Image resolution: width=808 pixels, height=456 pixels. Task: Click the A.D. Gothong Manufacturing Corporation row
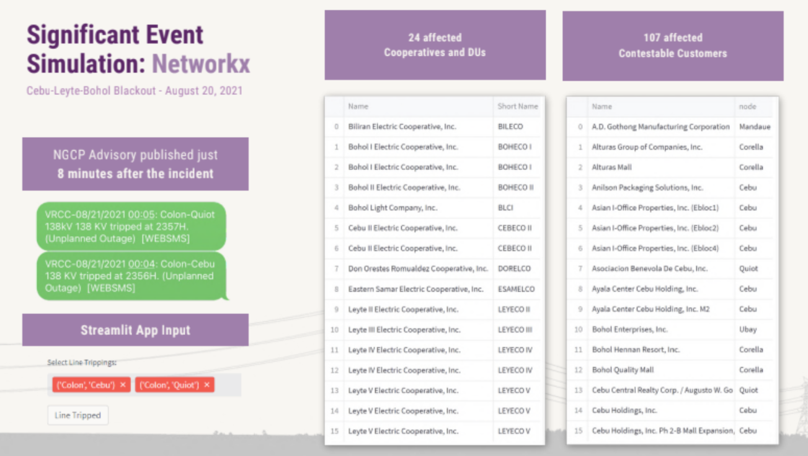point(657,127)
